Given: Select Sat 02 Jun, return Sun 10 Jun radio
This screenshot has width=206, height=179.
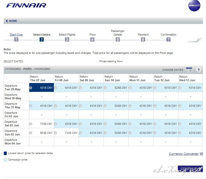Looking at the screenshot, I should coord(105,124).
